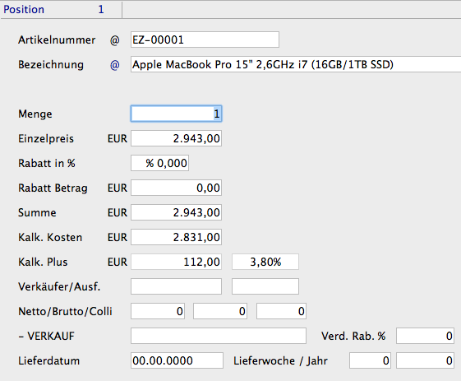Screen dimensions: 461x381
Task: Click the Bezeichnung label
Action: tap(51, 65)
